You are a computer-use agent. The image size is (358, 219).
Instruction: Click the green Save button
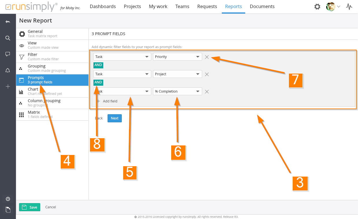pos(29,207)
